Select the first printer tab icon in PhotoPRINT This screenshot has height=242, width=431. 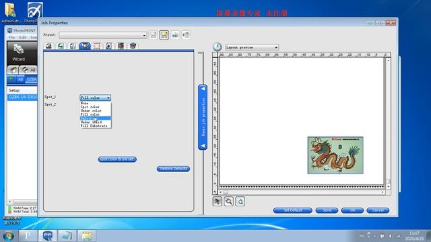13,70
